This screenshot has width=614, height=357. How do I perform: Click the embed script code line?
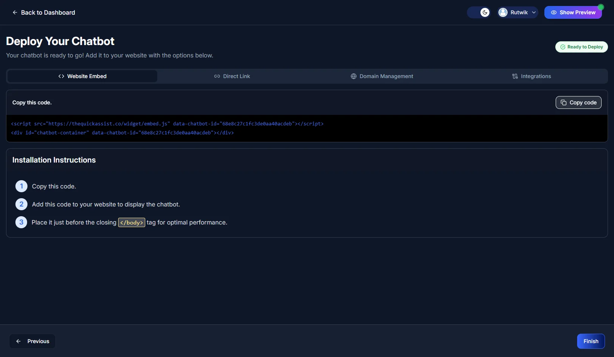pyautogui.click(x=167, y=124)
